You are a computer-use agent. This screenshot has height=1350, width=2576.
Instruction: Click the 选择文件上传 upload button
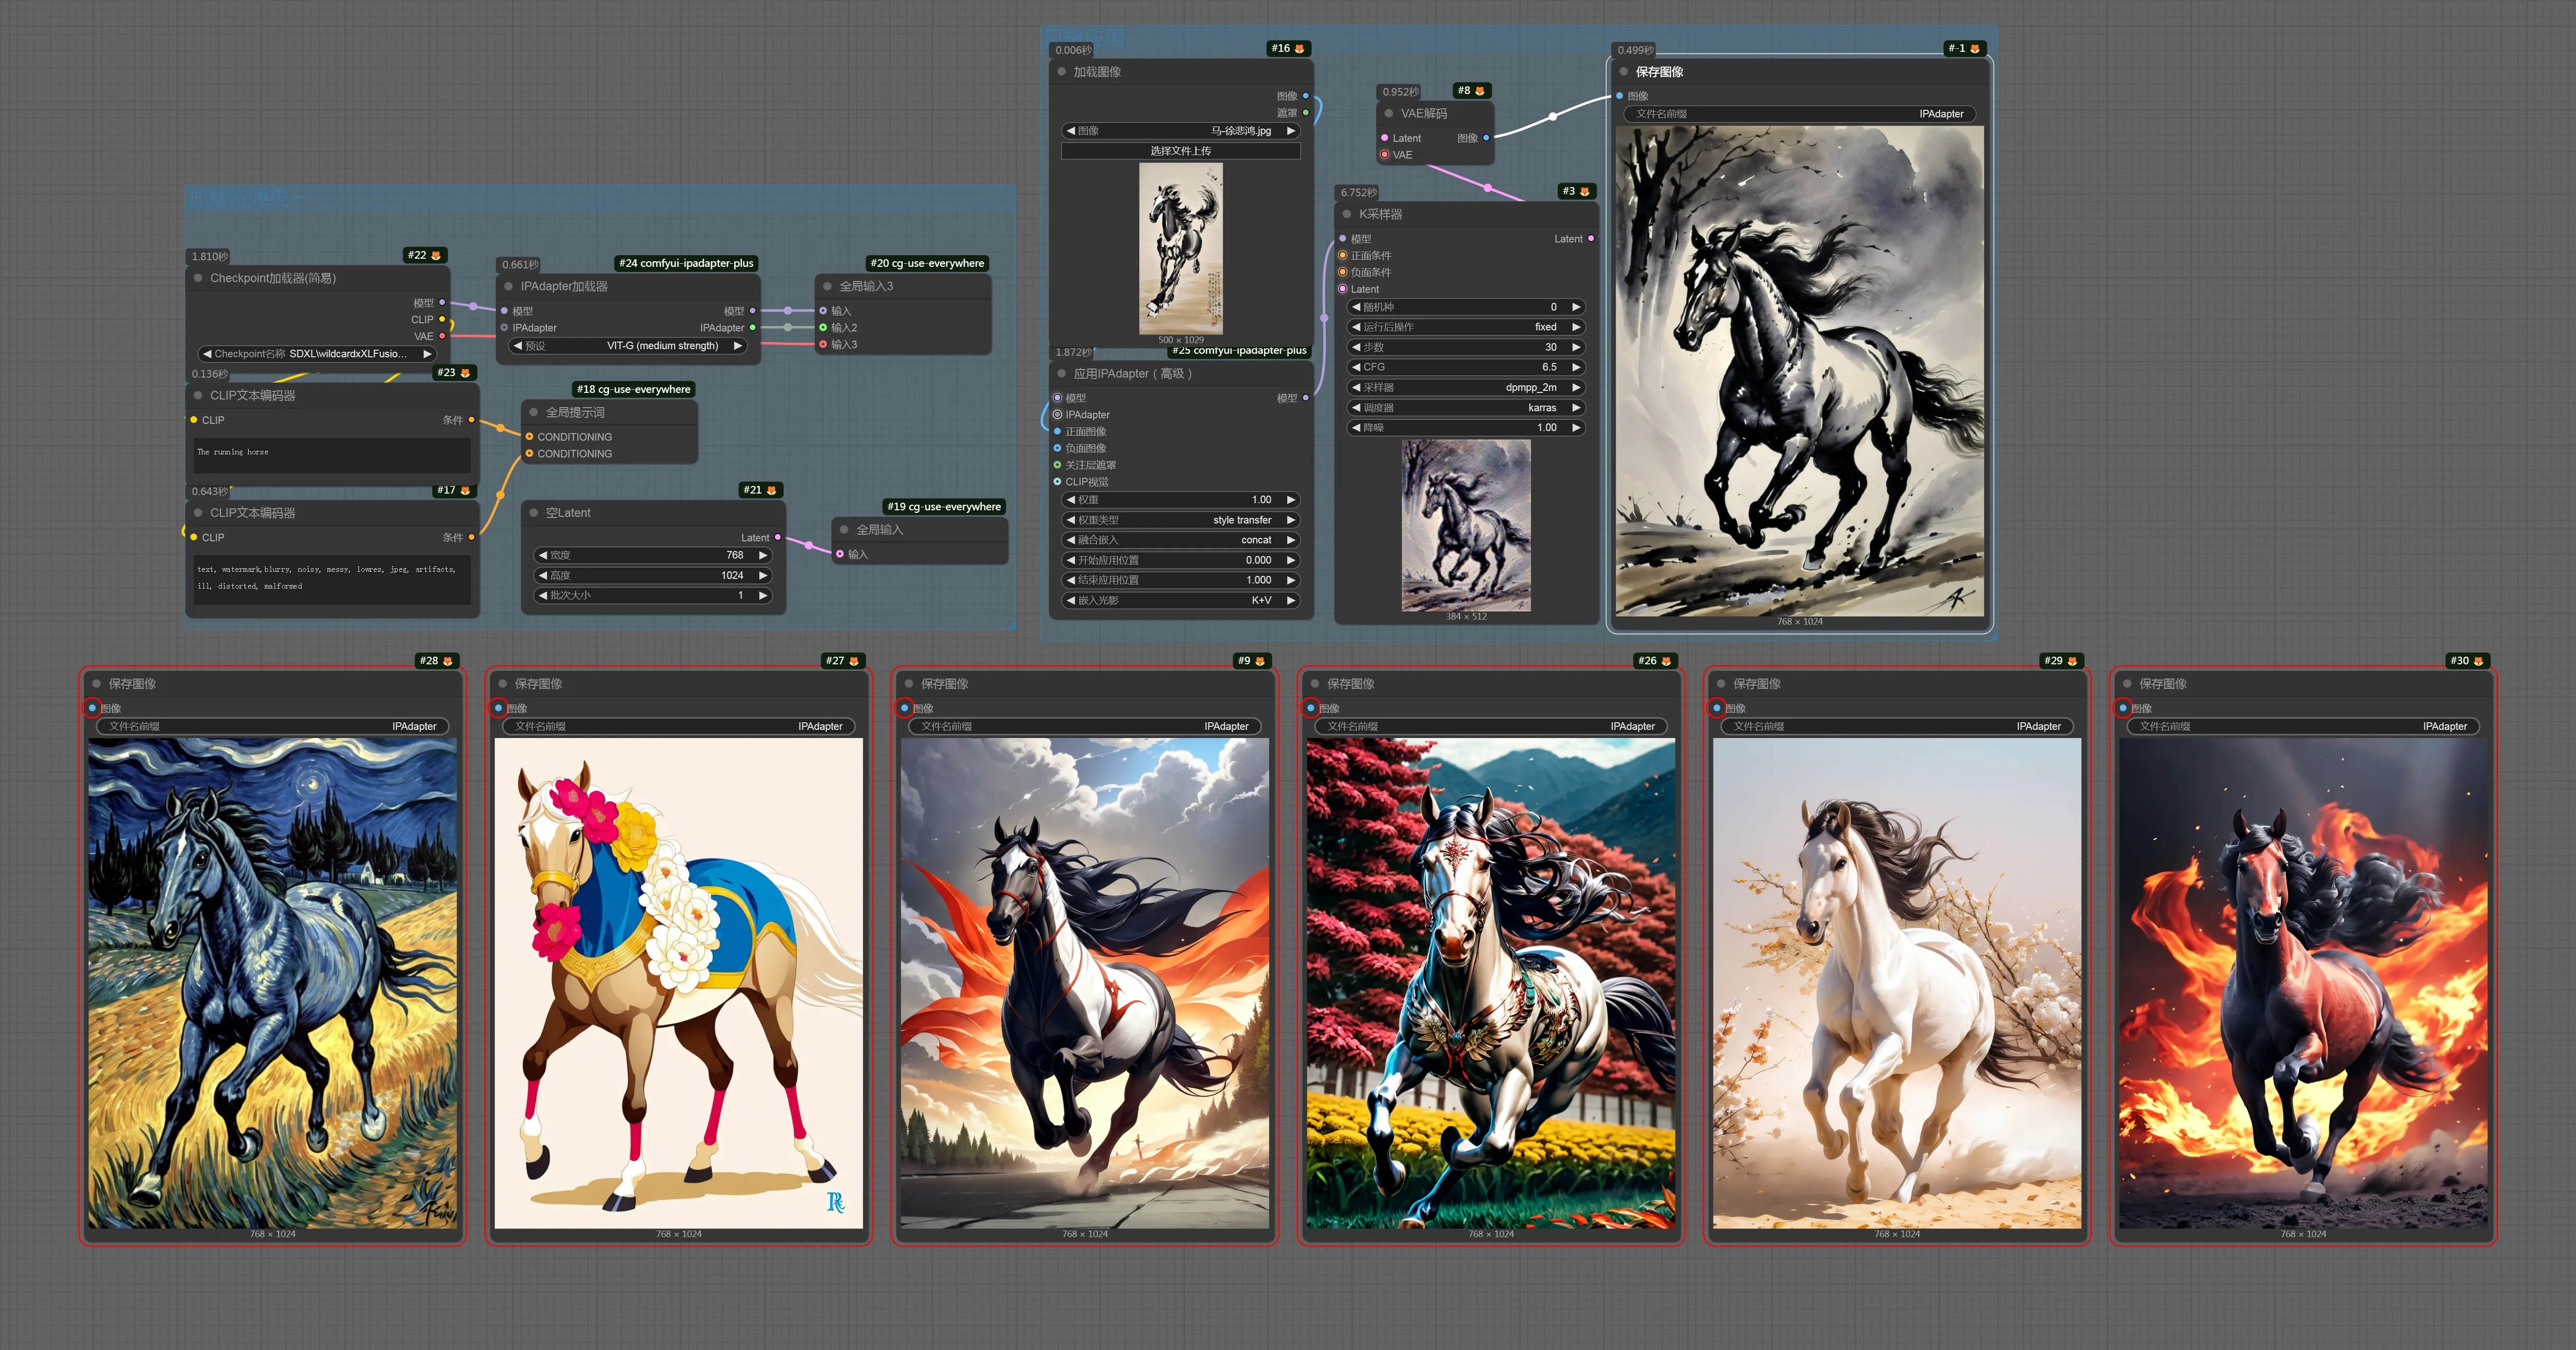point(1181,151)
